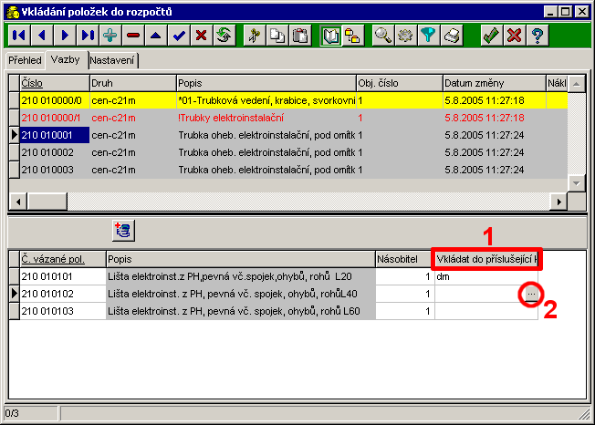Viewport: 595px width, 425px height.
Task: Toggle the open book view button
Action: [x=331, y=36]
